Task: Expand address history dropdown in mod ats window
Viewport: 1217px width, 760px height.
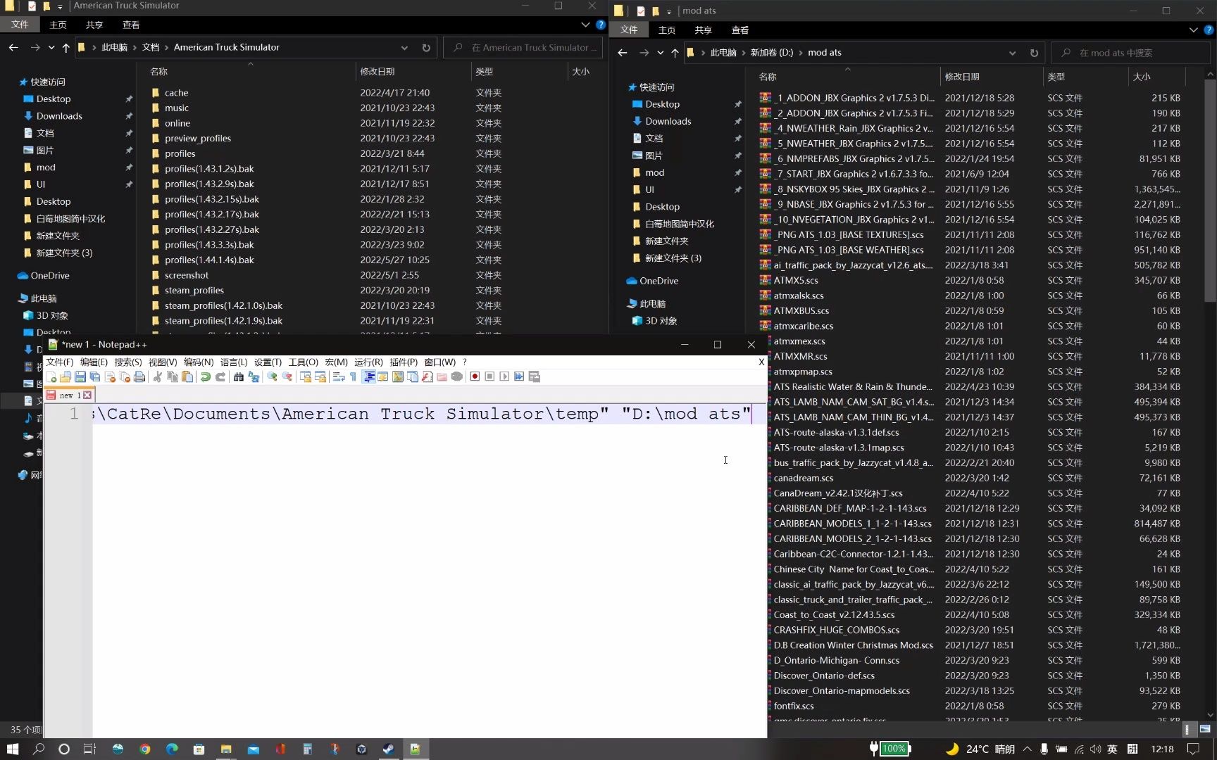Action: [x=1012, y=53]
